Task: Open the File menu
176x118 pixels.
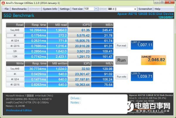Action: click(x=6, y=9)
